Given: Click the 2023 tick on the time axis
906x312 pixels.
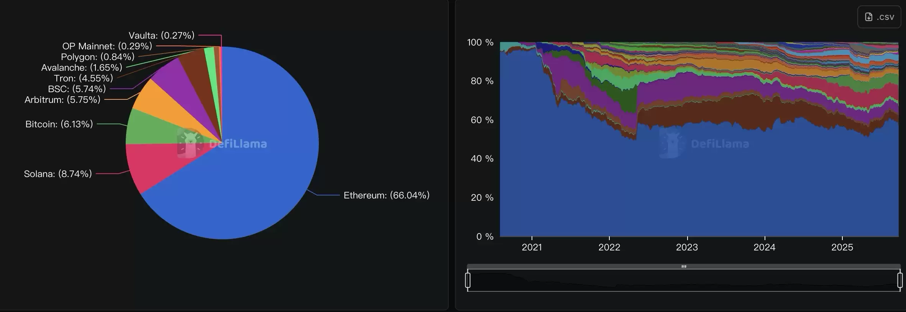Looking at the screenshot, I should [x=687, y=247].
